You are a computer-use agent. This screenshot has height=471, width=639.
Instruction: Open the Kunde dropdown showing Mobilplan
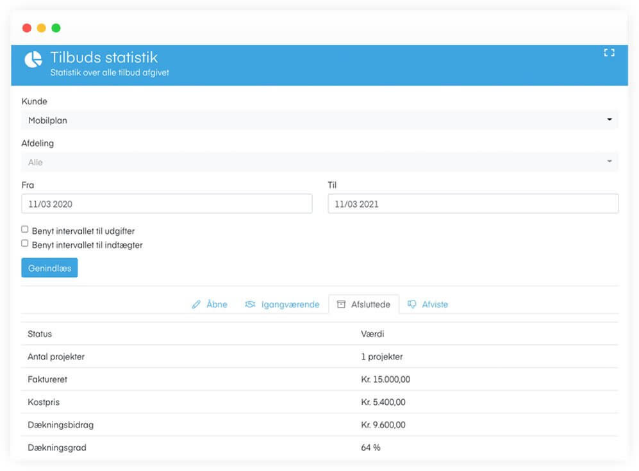point(319,120)
